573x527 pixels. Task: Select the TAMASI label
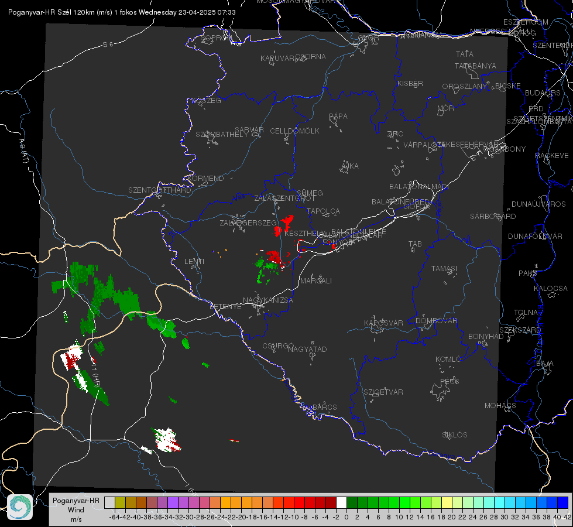coord(444,269)
